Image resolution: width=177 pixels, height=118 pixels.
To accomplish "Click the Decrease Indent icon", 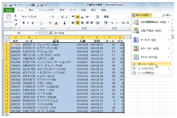I will pos(87,23).
